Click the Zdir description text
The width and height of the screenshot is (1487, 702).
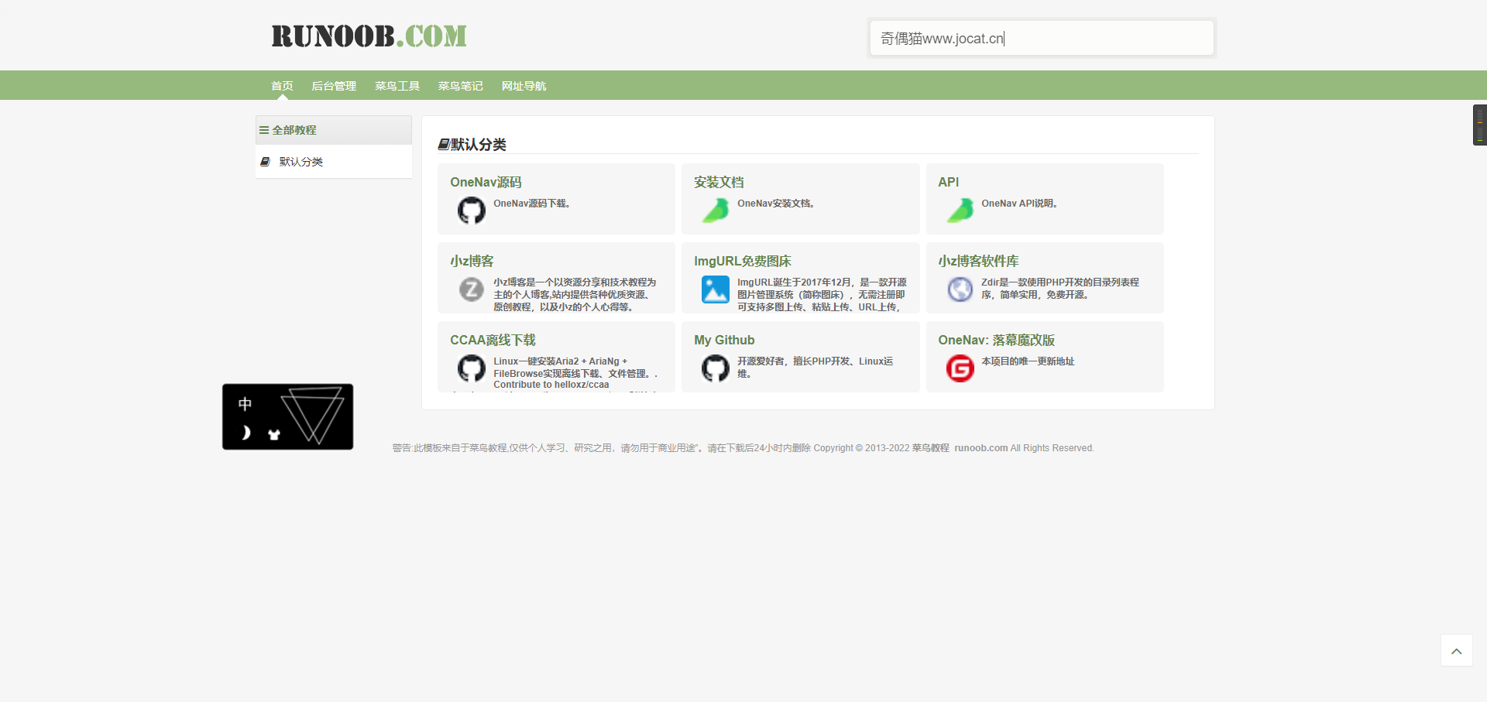click(x=1060, y=288)
